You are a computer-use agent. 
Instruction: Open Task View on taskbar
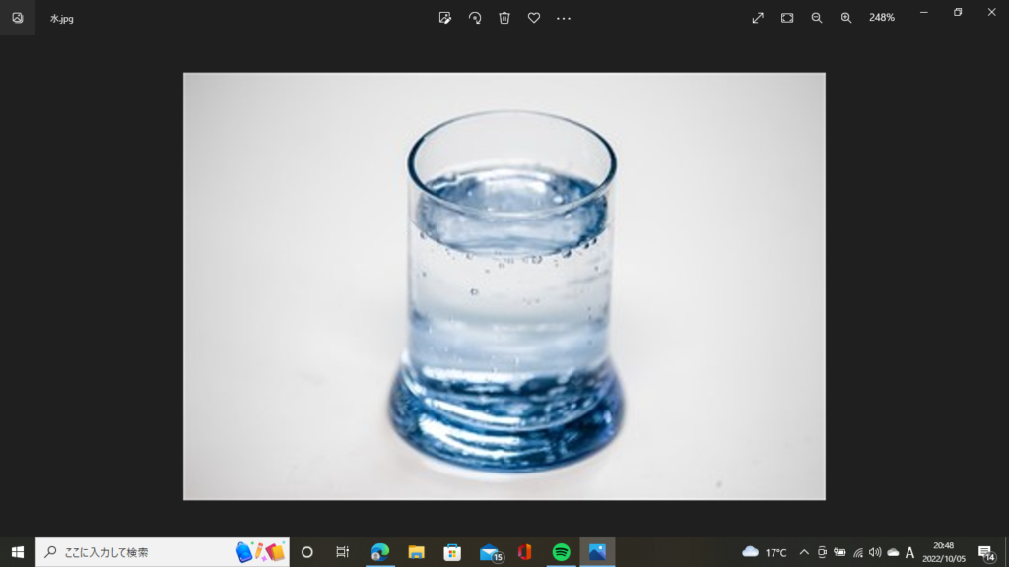click(x=342, y=552)
